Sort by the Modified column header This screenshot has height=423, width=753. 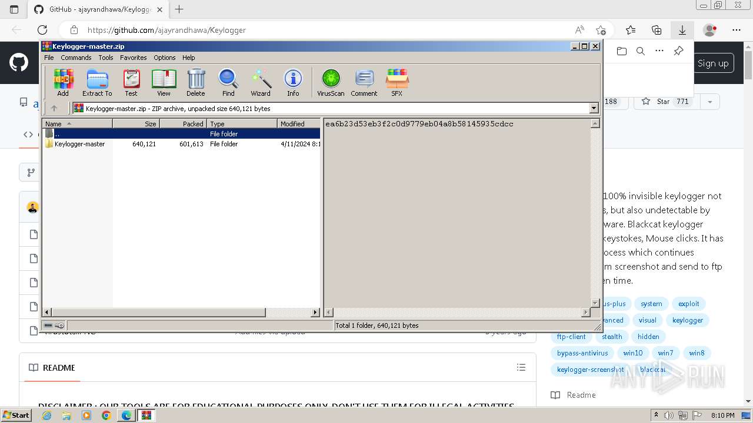[x=299, y=123]
